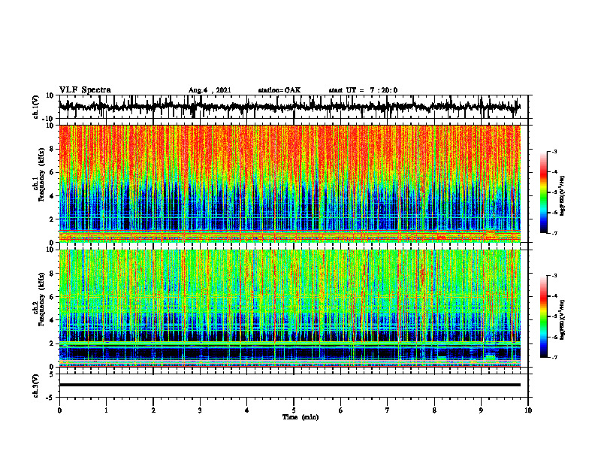Click the ch.1 spectrogram color scale bar
This screenshot has height=460, width=595.
pos(544,192)
